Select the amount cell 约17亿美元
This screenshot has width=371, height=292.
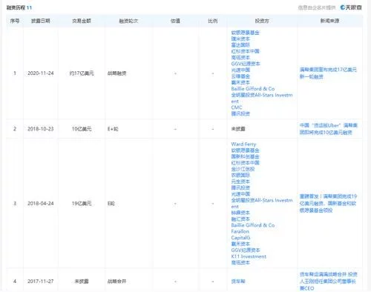click(x=82, y=73)
